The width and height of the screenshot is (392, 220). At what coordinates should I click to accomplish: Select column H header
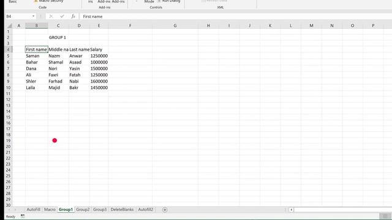pyautogui.click(x=208, y=26)
